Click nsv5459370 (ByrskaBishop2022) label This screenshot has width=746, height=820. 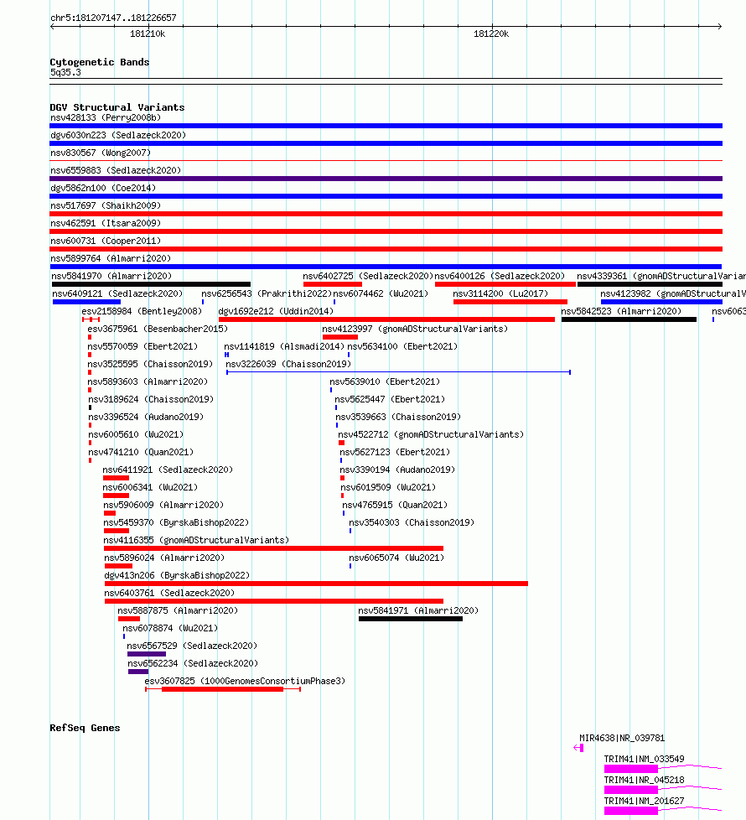pyautogui.click(x=176, y=522)
